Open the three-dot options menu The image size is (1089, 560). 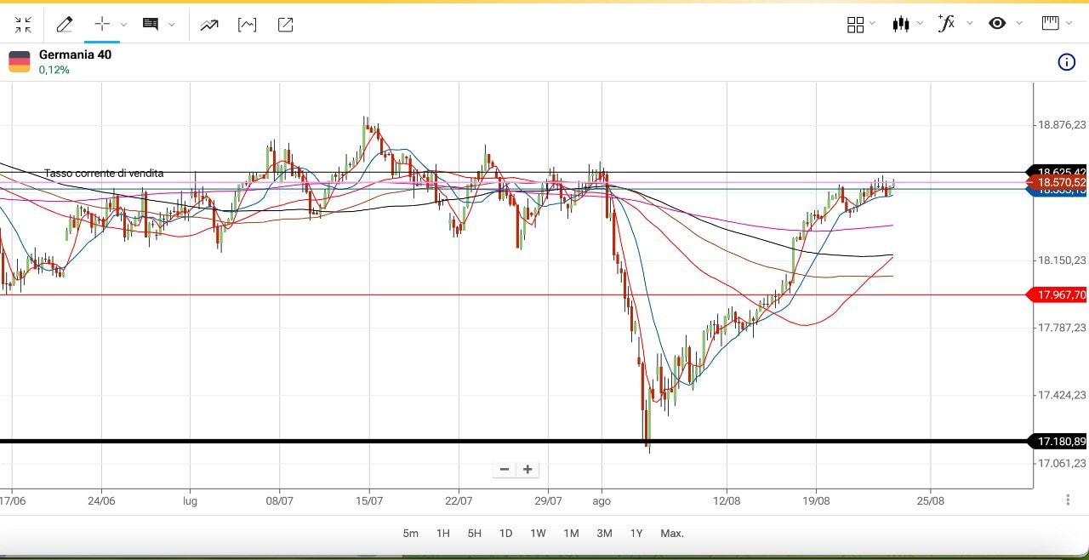coord(1068,500)
